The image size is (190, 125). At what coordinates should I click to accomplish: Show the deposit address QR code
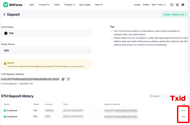pyautogui.click(x=68, y=79)
